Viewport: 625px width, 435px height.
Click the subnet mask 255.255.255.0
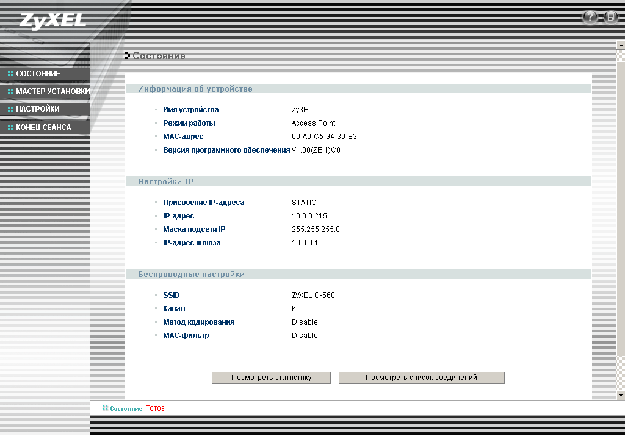point(316,229)
